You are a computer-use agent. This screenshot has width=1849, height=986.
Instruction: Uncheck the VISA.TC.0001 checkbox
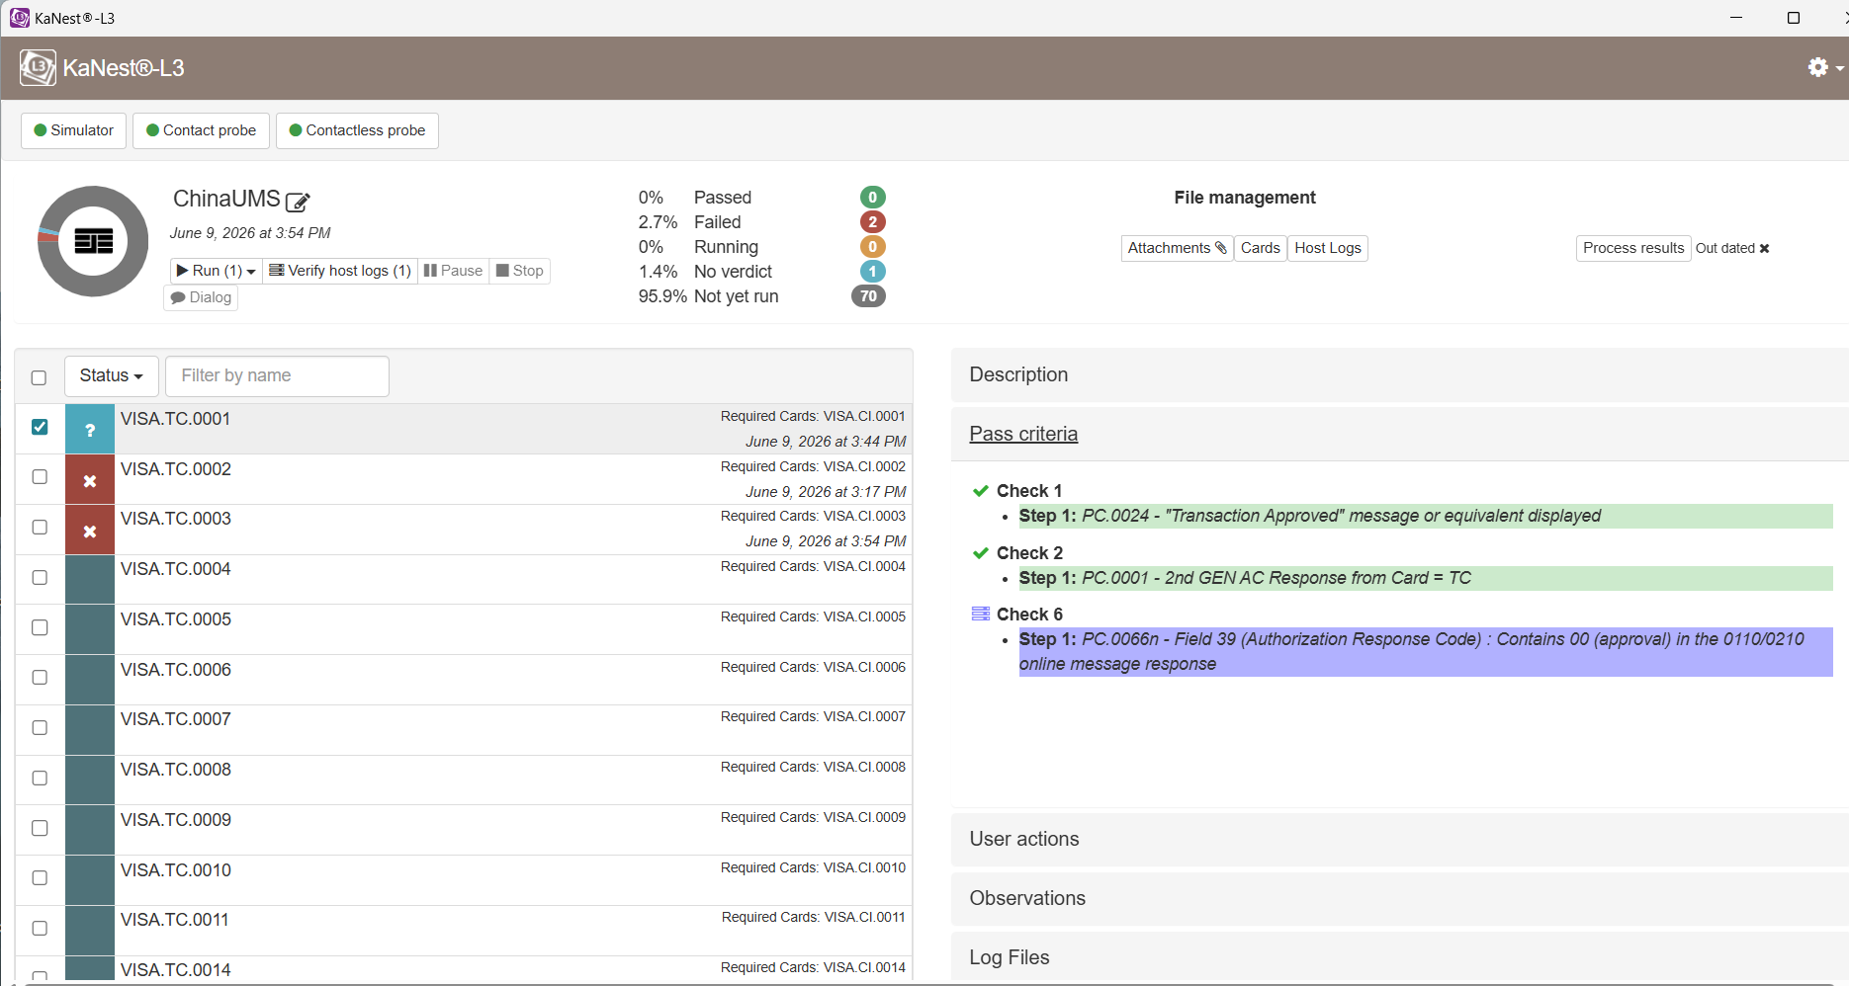40,427
